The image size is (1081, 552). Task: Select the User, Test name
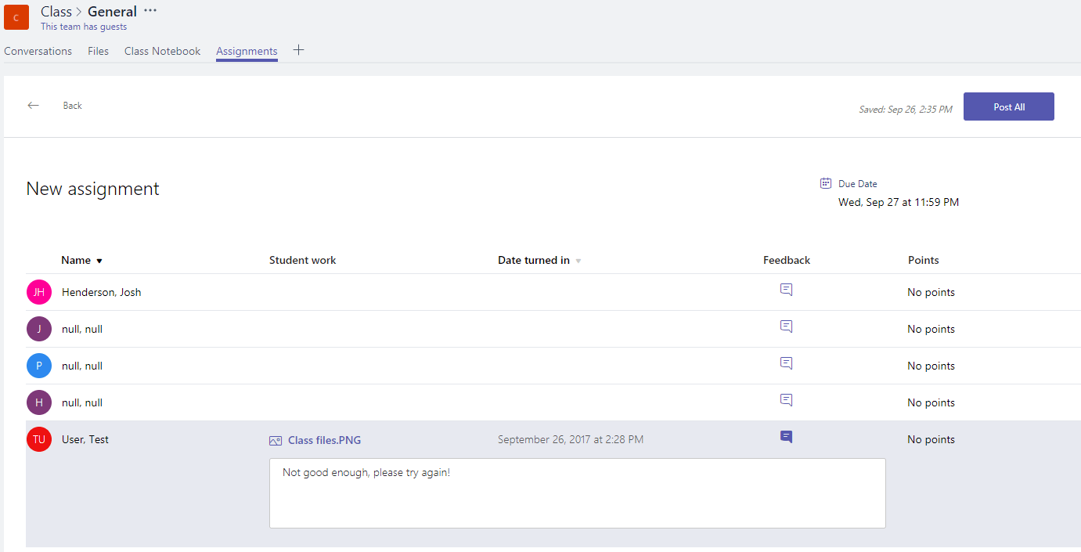click(85, 439)
